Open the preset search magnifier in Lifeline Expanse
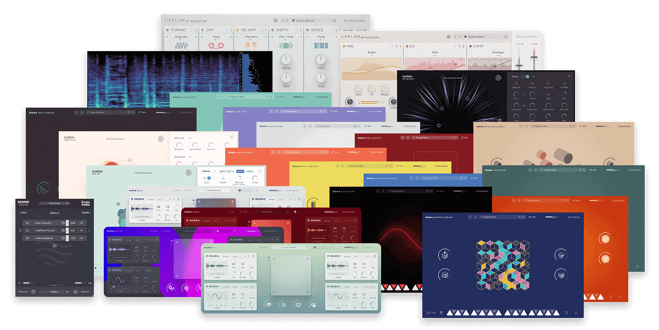 point(334,20)
